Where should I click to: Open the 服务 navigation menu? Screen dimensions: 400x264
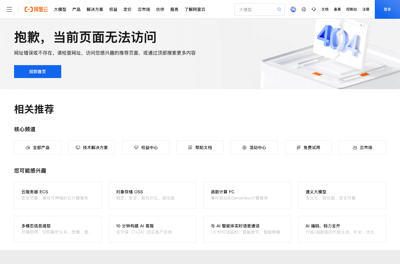coord(174,9)
